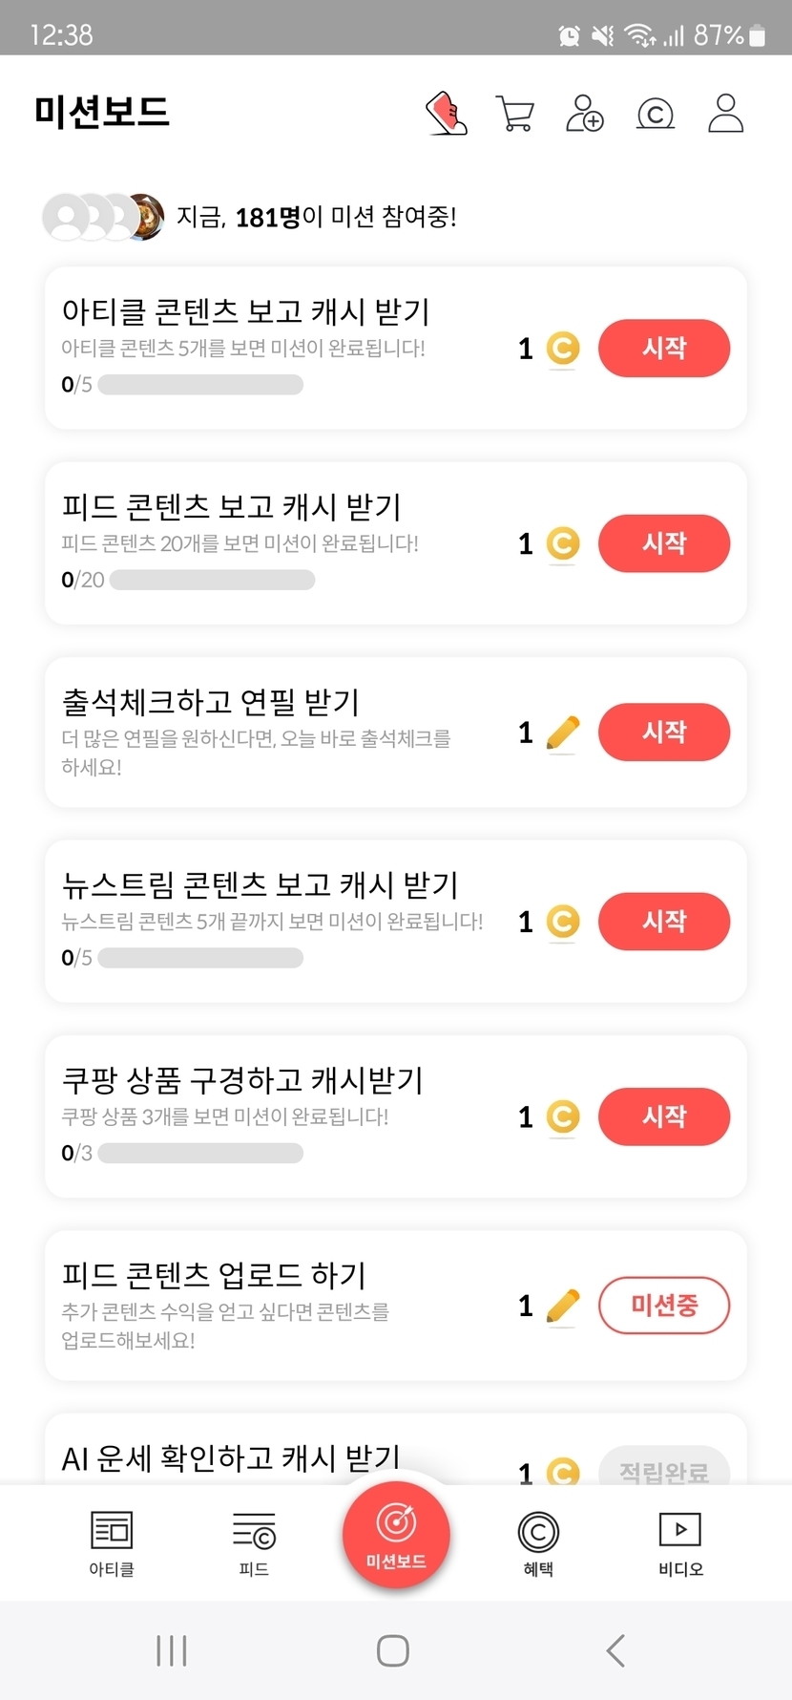Click the 0/20 progress bar in 피드 mission

[212, 580]
